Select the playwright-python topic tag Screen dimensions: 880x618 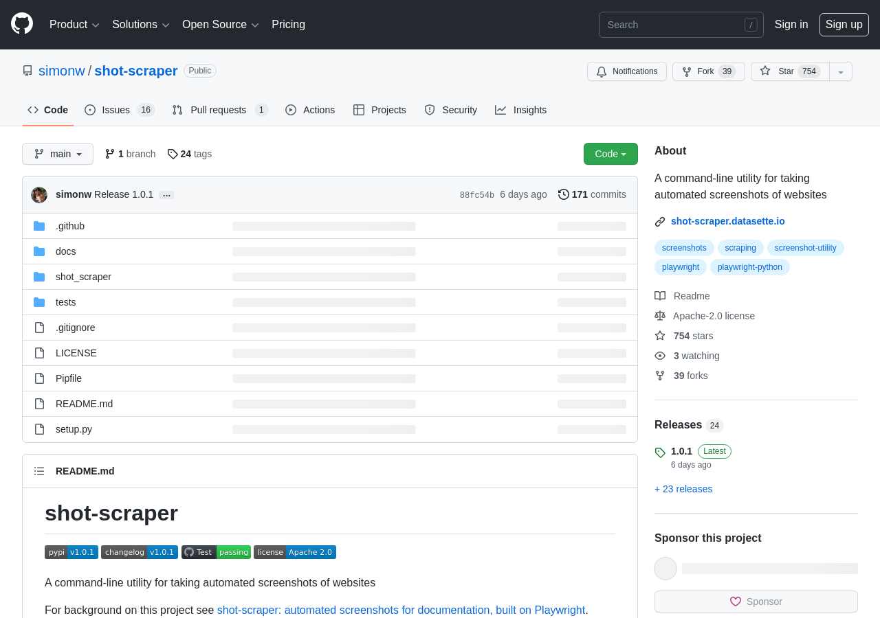pos(749,267)
